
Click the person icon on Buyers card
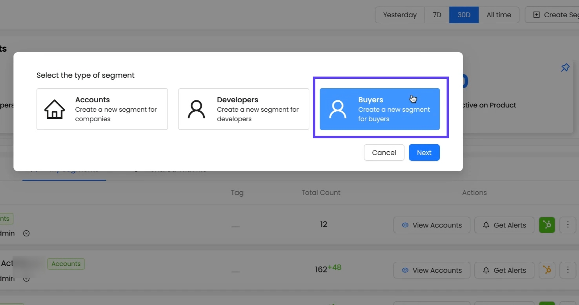click(x=337, y=109)
